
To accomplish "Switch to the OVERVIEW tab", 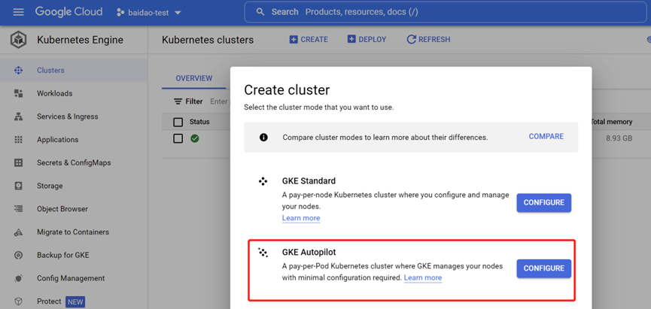I will tap(194, 78).
